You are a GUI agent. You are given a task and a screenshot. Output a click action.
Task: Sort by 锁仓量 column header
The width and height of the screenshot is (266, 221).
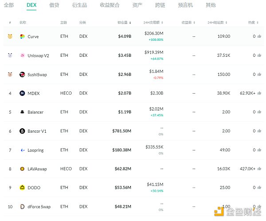tap(124, 22)
